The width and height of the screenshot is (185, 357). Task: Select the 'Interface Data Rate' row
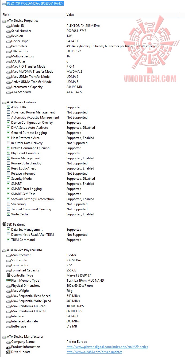coord(92,321)
